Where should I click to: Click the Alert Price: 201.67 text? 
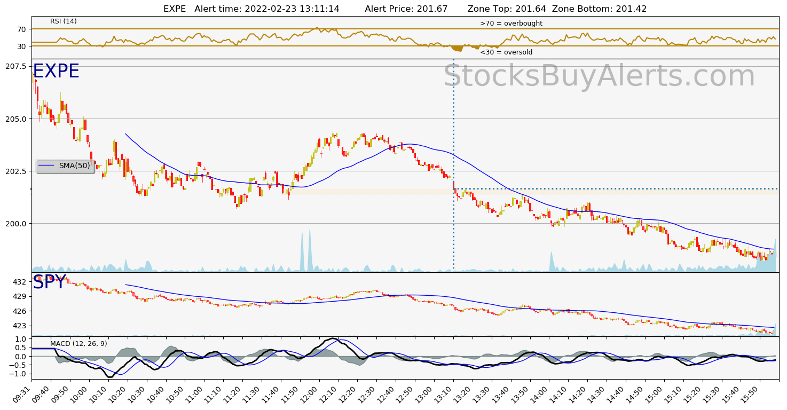pyautogui.click(x=406, y=9)
